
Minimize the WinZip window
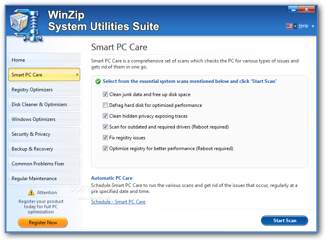[293, 9]
